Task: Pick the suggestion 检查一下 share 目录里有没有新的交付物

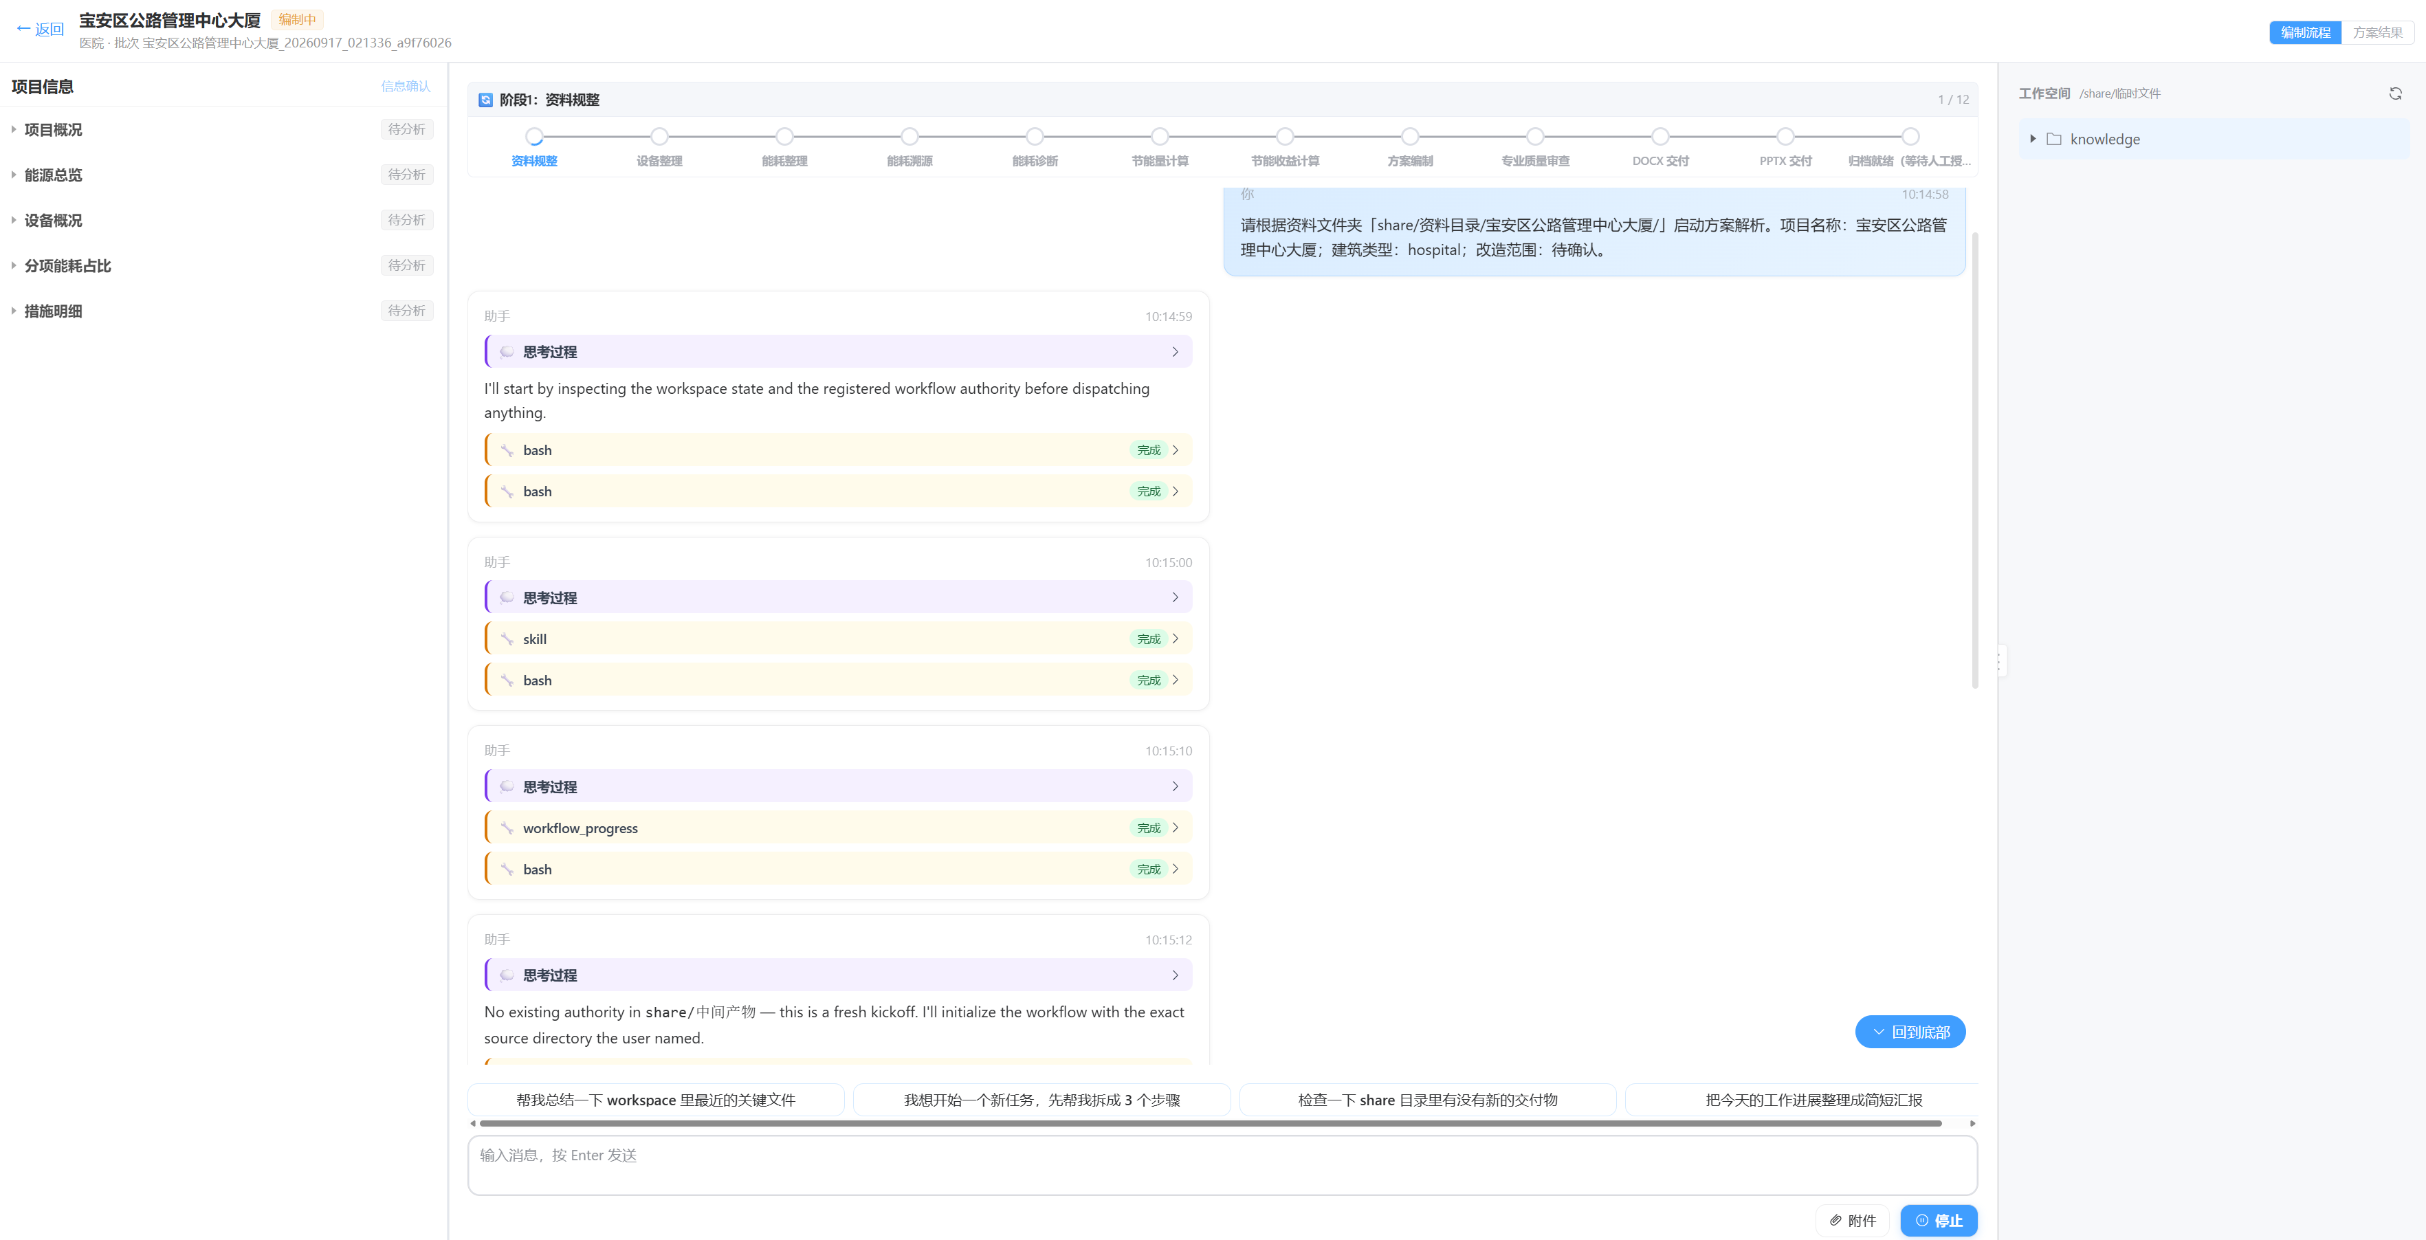Action: pyautogui.click(x=1428, y=1100)
